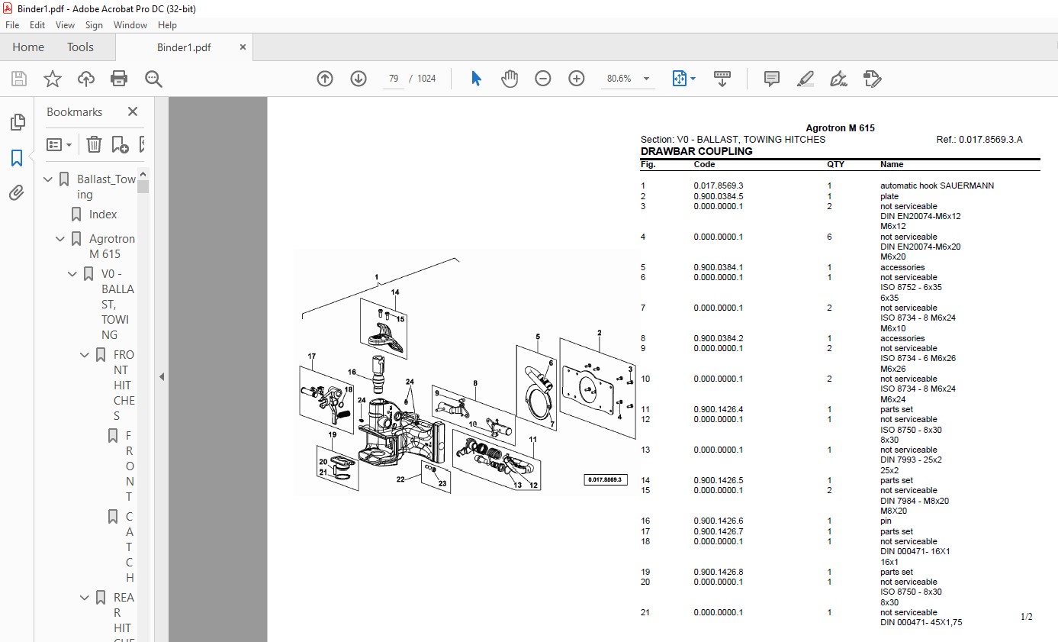Open the Edit menu
The height and width of the screenshot is (642, 1058).
(37, 25)
